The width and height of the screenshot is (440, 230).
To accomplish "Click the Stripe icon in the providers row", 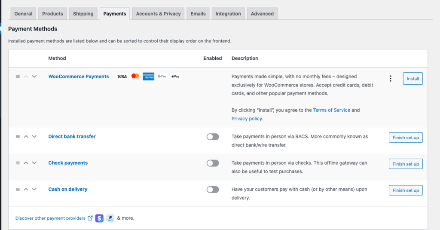I will click(100, 218).
